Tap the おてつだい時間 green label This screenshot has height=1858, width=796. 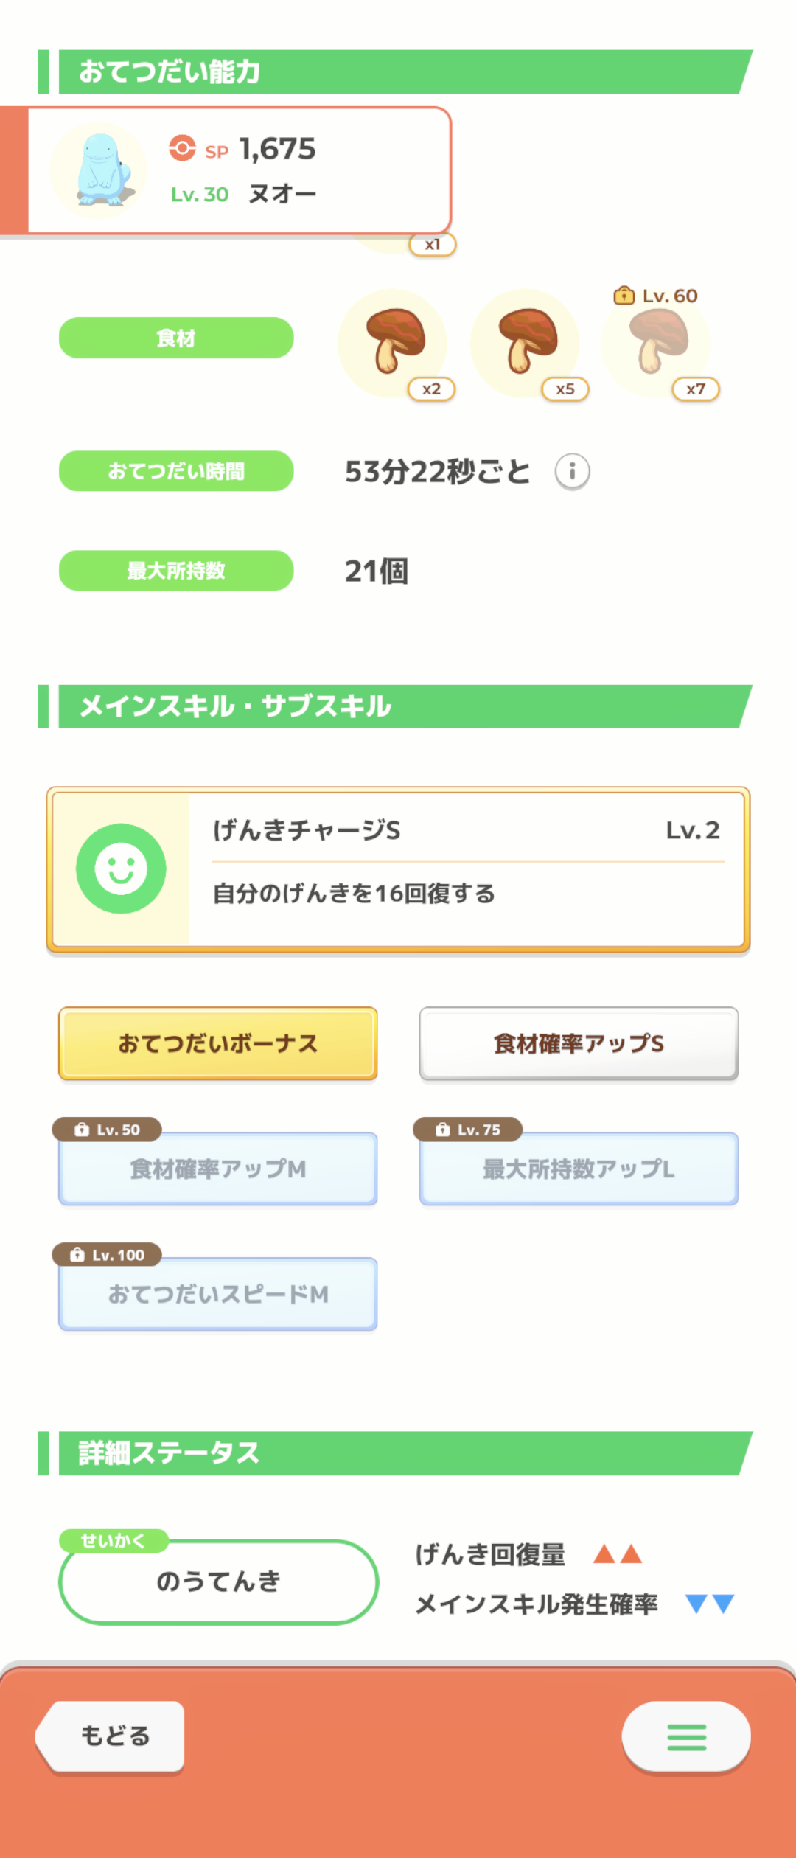[x=176, y=471]
